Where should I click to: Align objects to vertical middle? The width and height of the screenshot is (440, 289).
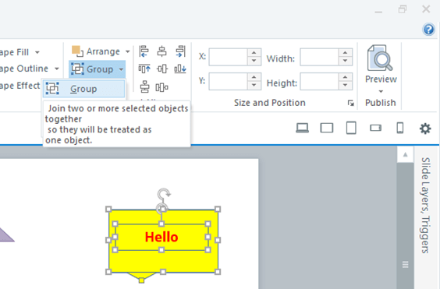click(162, 69)
